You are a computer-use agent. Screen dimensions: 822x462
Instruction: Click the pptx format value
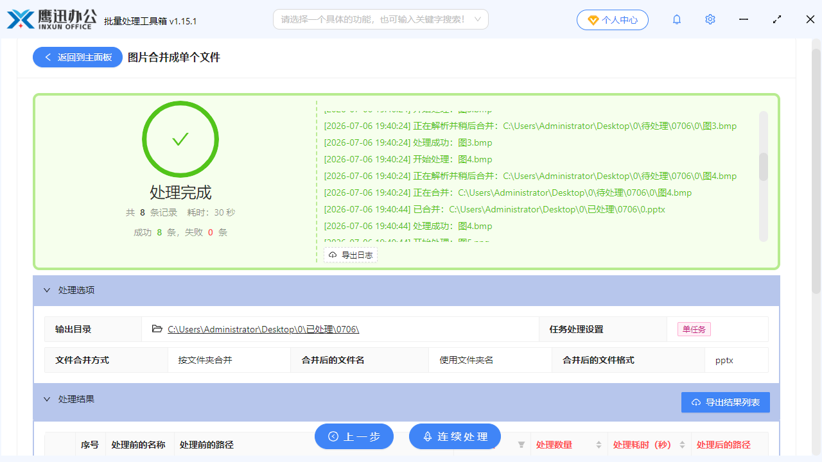point(724,360)
